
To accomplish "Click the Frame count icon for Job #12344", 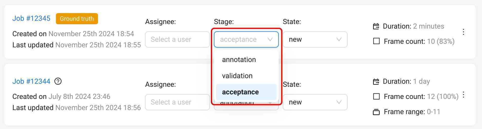I will [376, 96].
